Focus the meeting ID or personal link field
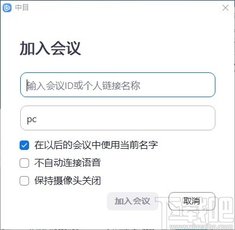 coord(117,85)
